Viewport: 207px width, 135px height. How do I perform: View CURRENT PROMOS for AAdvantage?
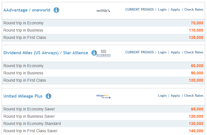[x=139, y=10]
